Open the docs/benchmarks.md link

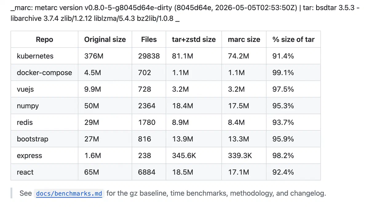(69, 194)
